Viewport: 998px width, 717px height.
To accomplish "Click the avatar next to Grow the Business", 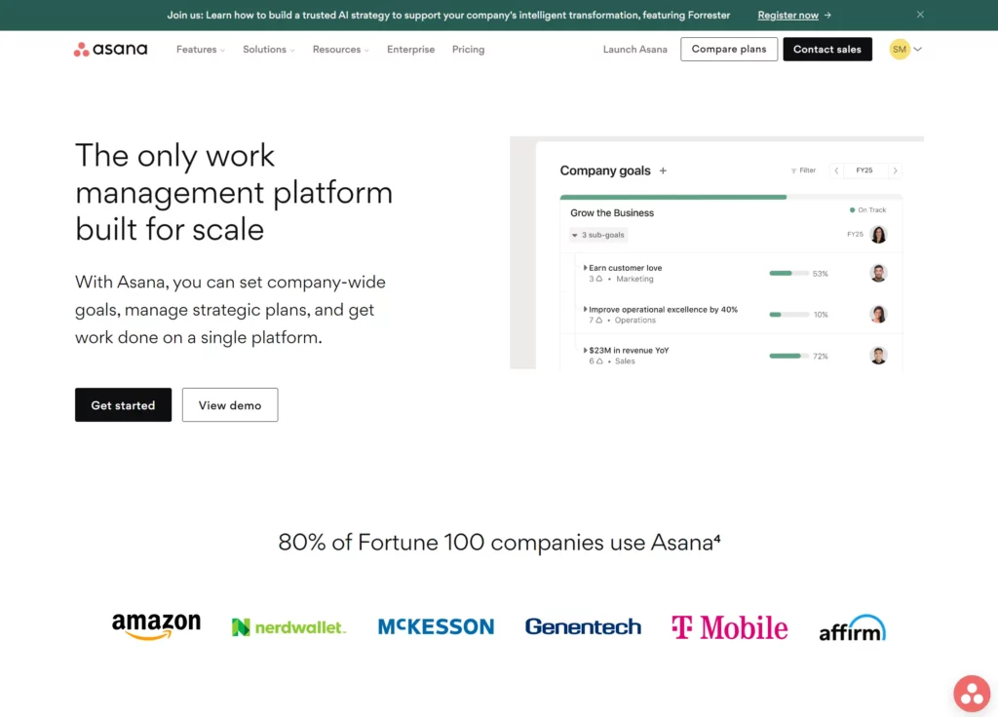I will coord(878,234).
